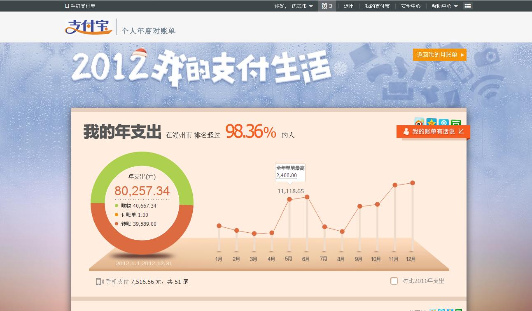This screenshot has width=532, height=311.
Task: Share to Tencent Weibo icon
Action: 443,123
